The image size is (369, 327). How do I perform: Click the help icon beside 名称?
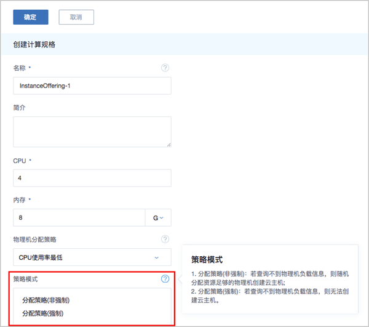[165, 68]
